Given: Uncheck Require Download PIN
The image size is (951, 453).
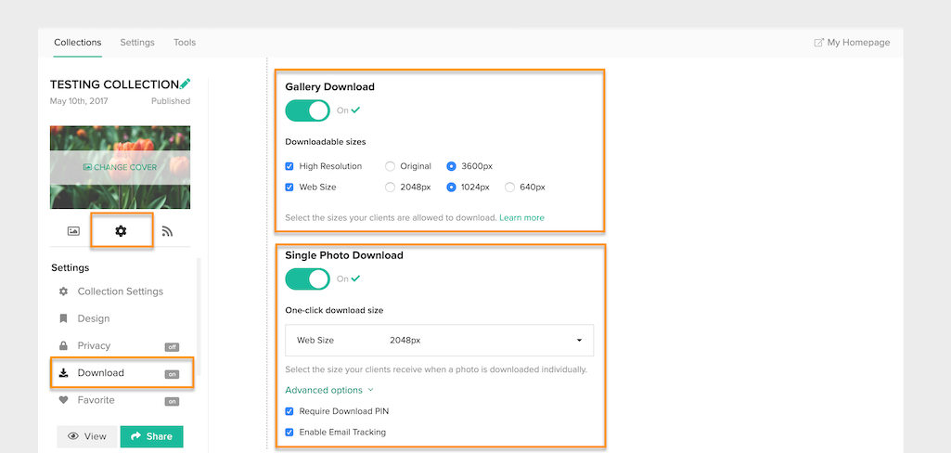Looking at the screenshot, I should tap(289, 411).
